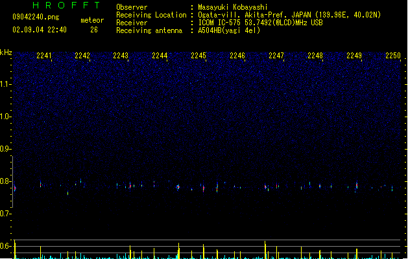The image size is (408, 259).
Task: Click the Receiving antenna label
Action: coord(149,30)
